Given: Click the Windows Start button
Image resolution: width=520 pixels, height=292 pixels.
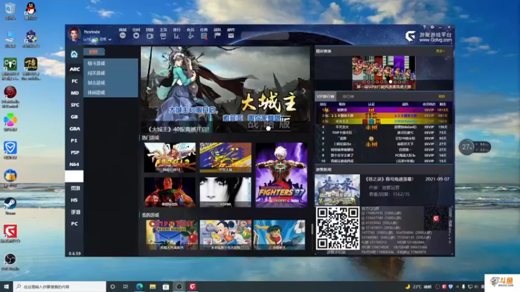Looking at the screenshot, I should click(6, 286).
